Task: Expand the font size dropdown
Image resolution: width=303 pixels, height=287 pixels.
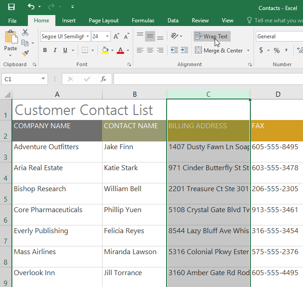Action: [x=108, y=37]
